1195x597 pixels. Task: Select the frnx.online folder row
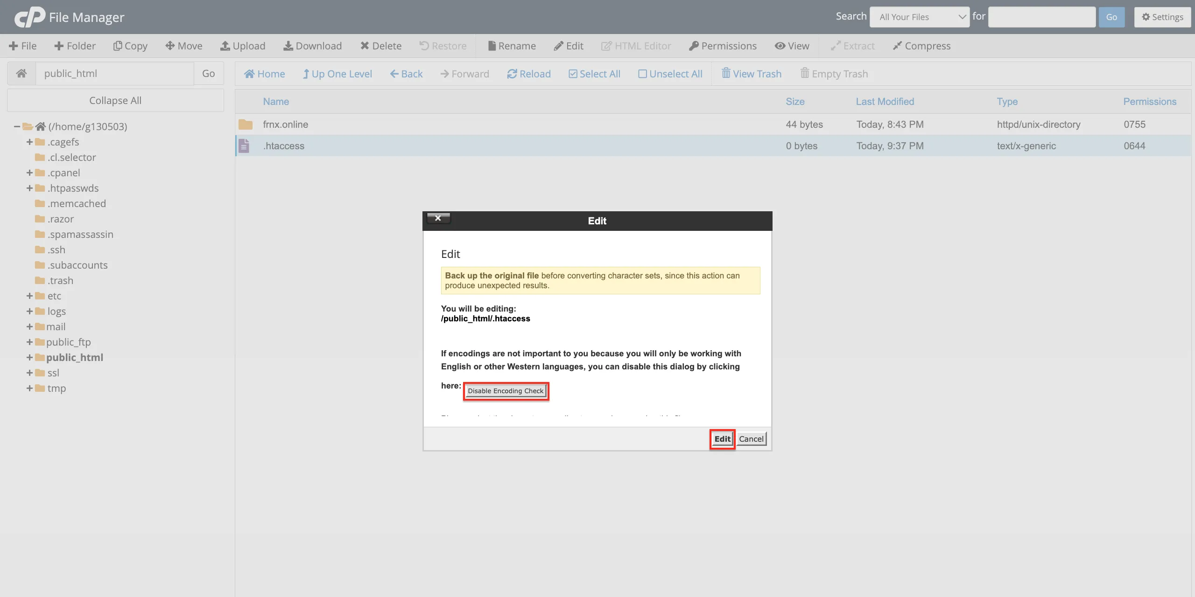(713, 125)
